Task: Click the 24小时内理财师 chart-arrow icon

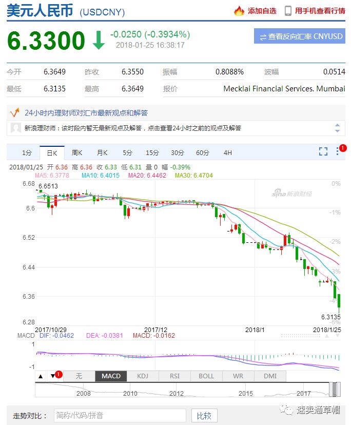Action: (15, 112)
